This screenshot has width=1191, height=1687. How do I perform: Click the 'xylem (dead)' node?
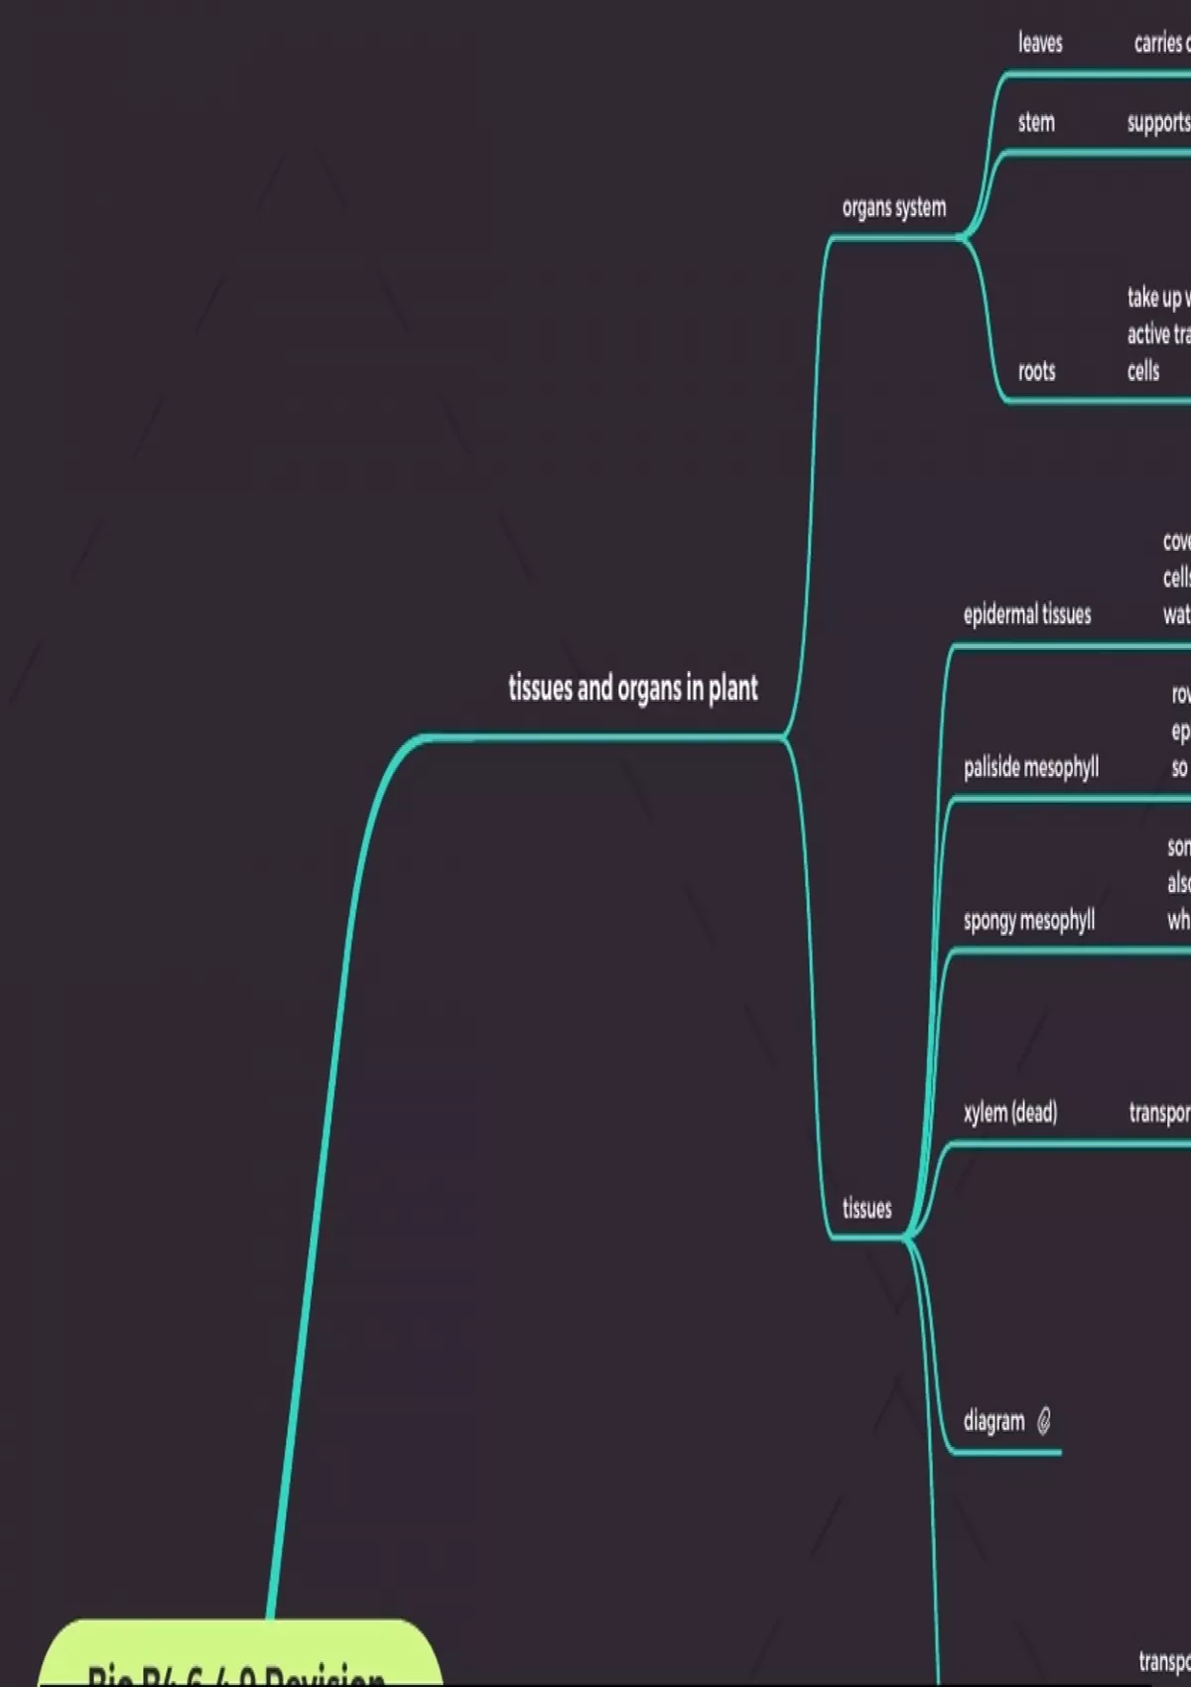[1009, 1112]
